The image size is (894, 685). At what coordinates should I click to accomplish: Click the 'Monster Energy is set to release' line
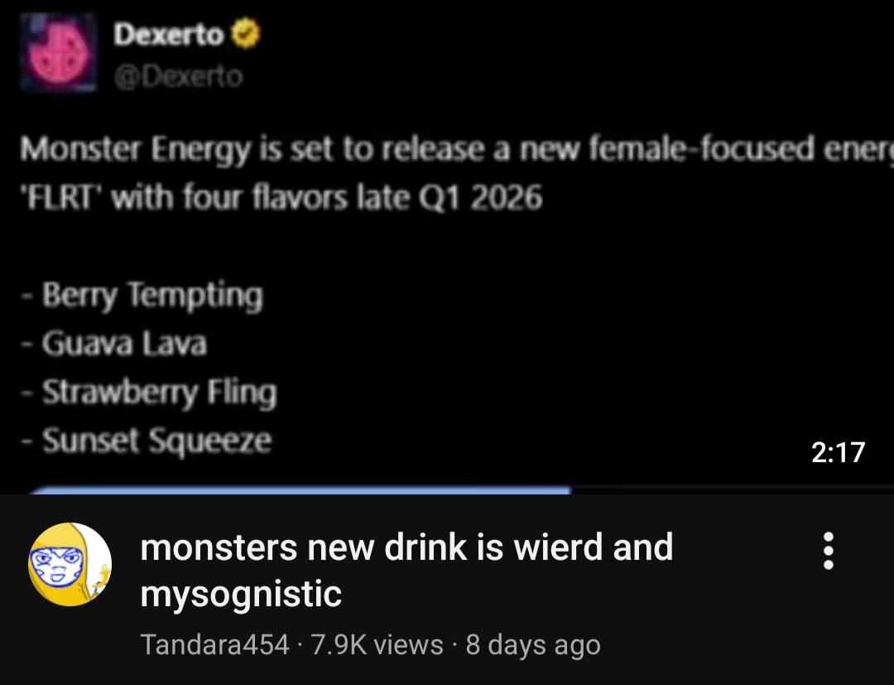[456, 151]
